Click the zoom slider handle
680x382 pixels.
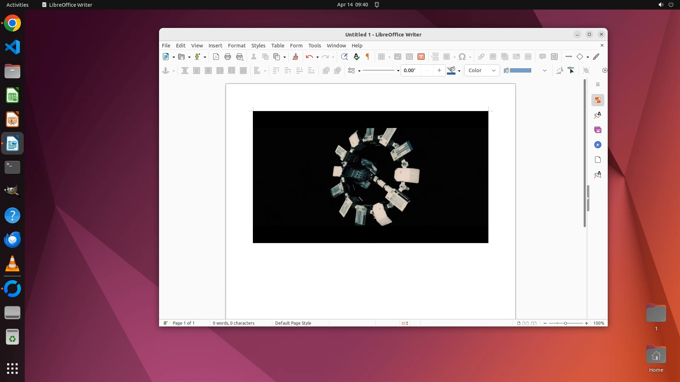566,323
